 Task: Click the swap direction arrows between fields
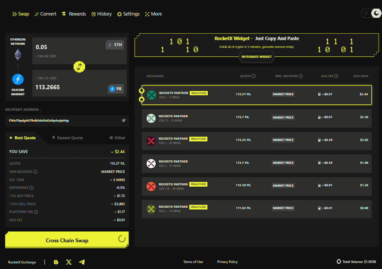point(79,67)
